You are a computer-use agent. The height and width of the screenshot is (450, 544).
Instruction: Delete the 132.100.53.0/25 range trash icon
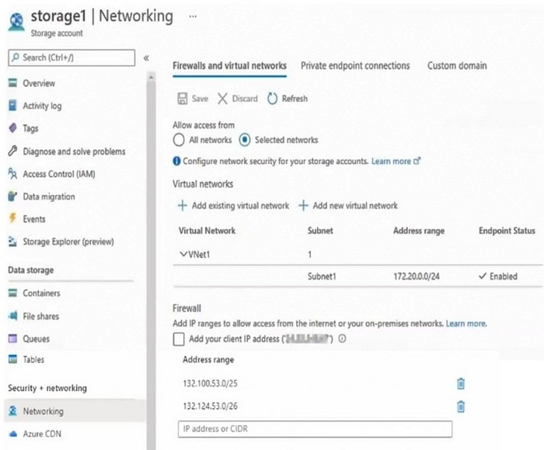pyautogui.click(x=460, y=383)
